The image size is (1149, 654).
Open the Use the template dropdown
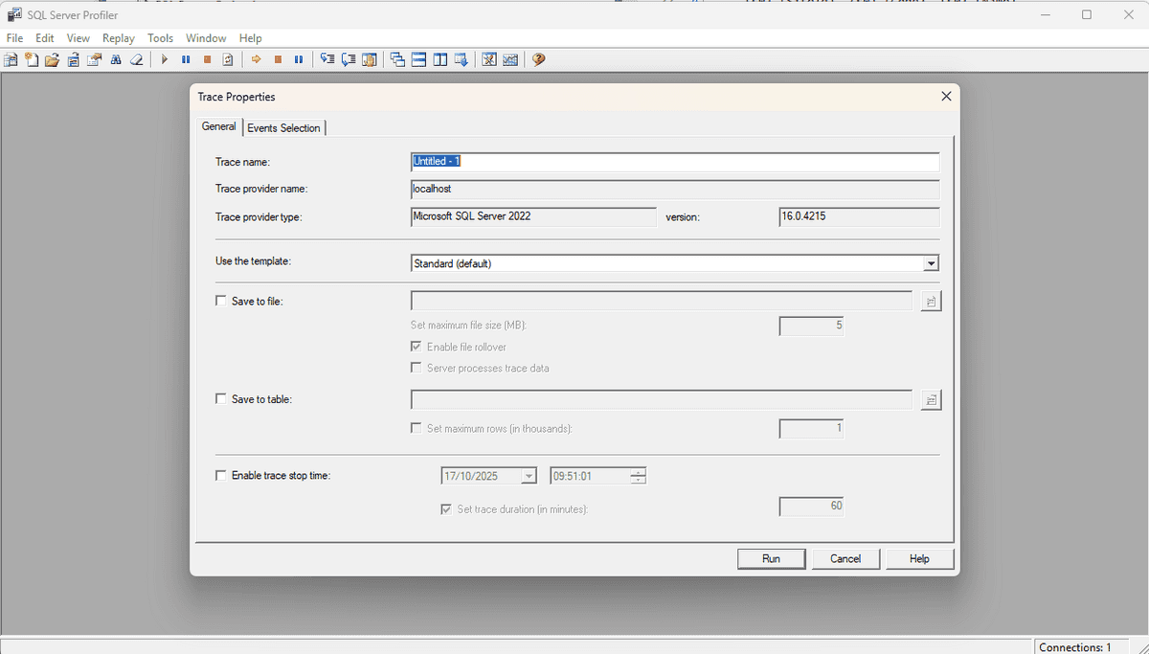click(930, 262)
